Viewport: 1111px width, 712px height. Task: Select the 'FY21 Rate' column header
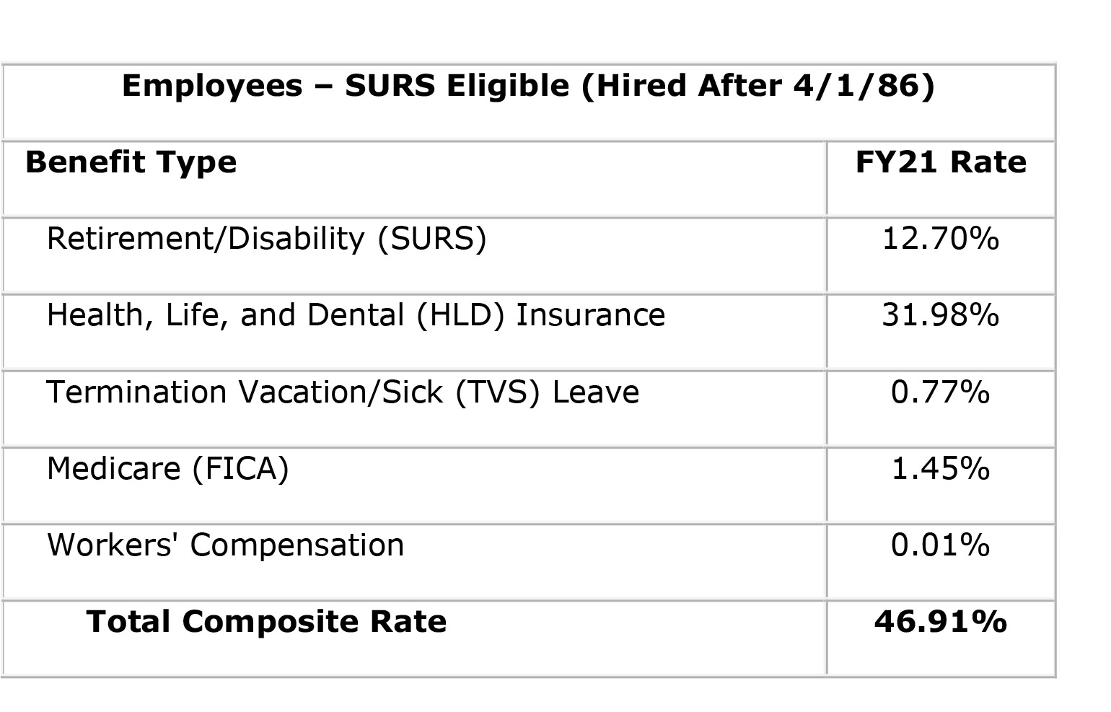(x=941, y=162)
